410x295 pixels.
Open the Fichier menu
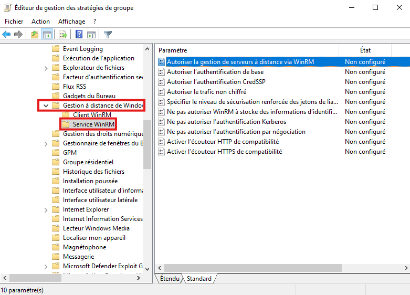tap(14, 22)
